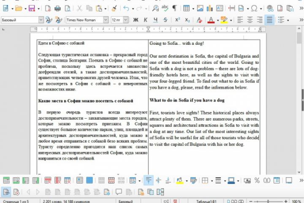Open the paragraph style combo box dropdown
Screen dimensions: 304x203
click(x=41, y=20)
